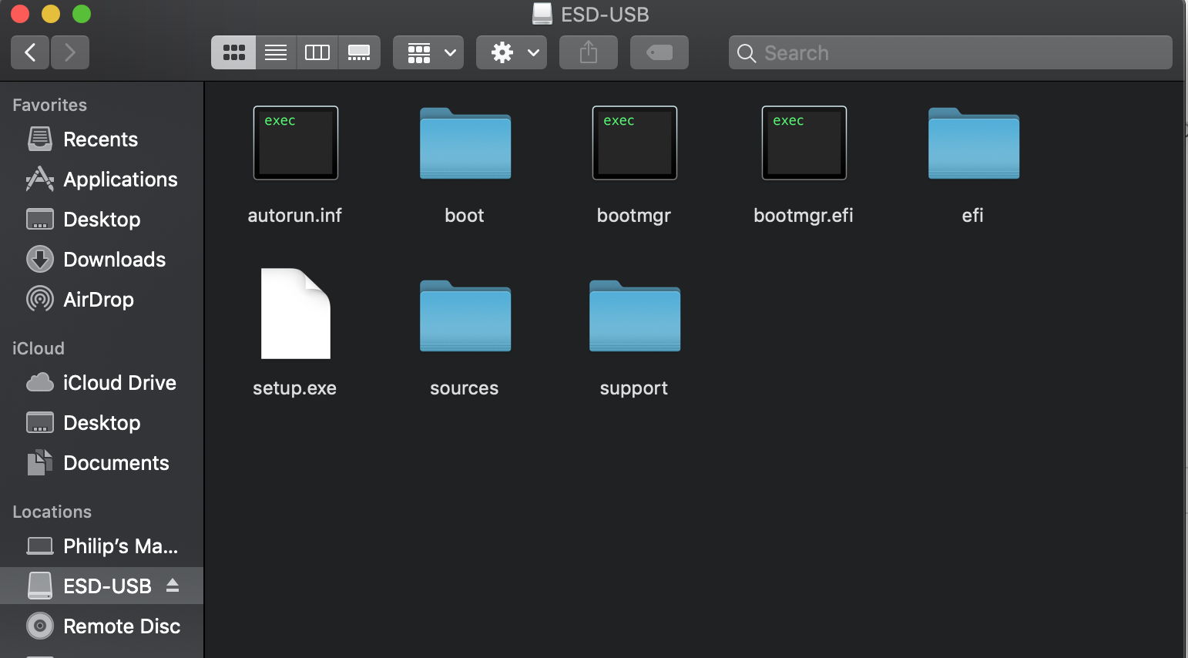Open AirDrop in the sidebar
Image resolution: width=1188 pixels, height=658 pixels.
[102, 300]
